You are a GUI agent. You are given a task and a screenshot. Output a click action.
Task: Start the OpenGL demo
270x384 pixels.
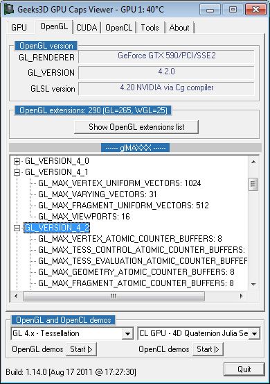point(81,349)
